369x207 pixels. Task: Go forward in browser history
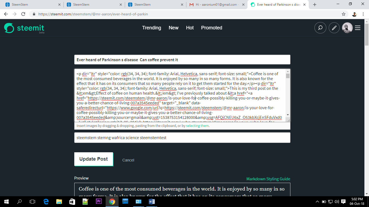tap(15, 14)
